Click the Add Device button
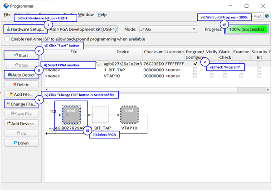272x191 pixels. point(21,123)
